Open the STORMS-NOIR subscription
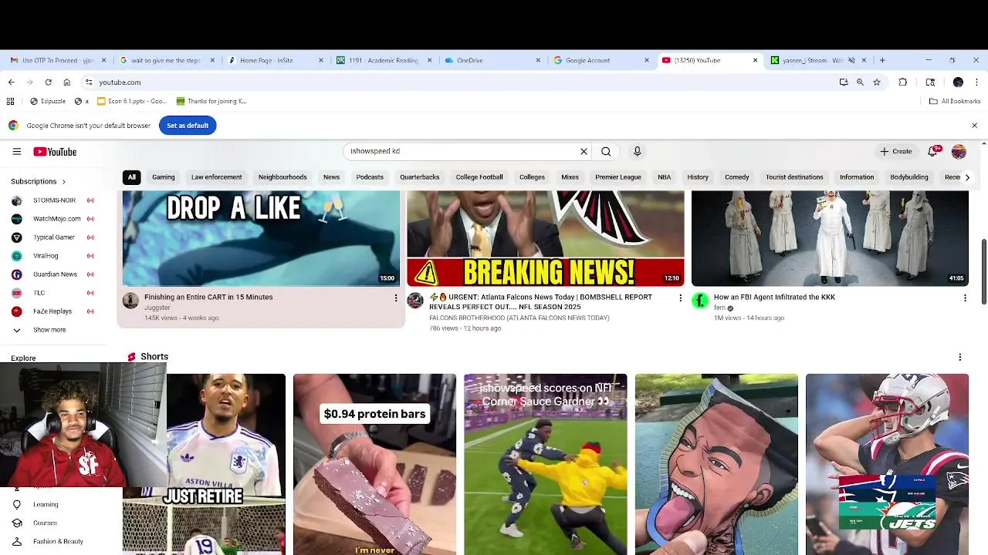988x555 pixels. (54, 200)
